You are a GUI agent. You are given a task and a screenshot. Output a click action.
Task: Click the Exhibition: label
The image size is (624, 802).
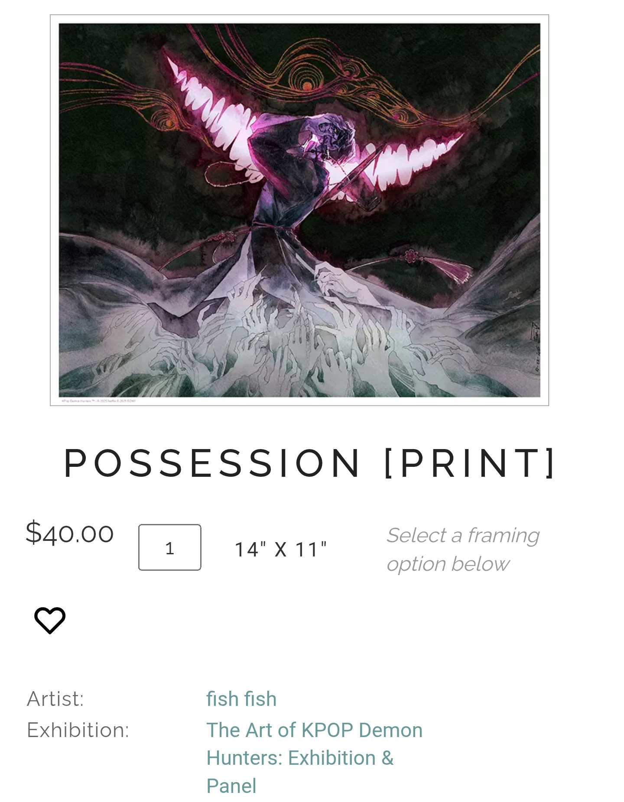(x=78, y=730)
